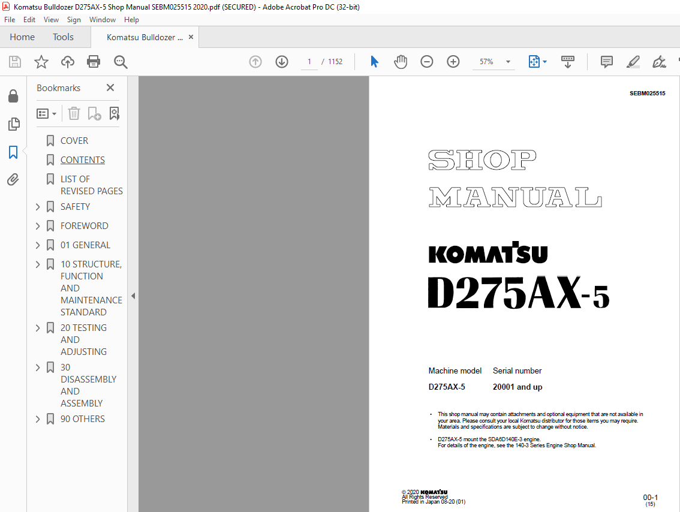Add file to starred favorites

(x=41, y=62)
